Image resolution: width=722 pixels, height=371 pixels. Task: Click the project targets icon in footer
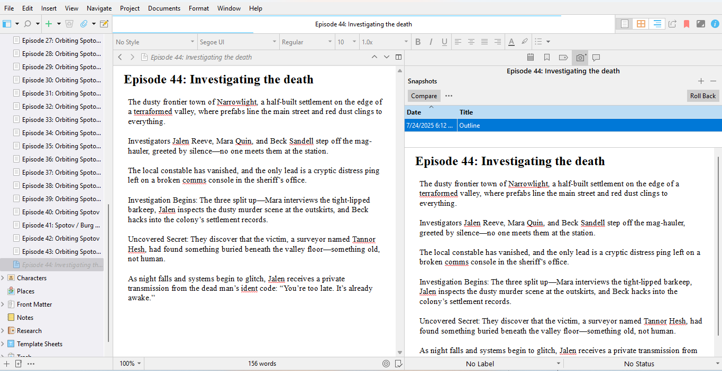[386, 364]
